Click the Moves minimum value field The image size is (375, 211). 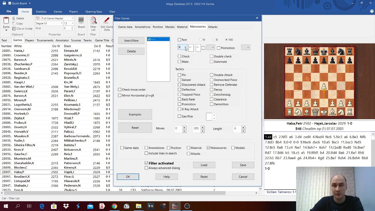click(178, 129)
